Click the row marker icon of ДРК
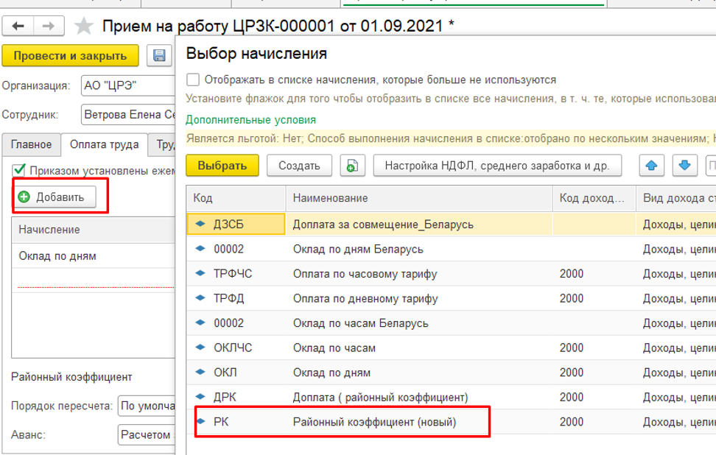This screenshot has width=716, height=455. pos(200,397)
